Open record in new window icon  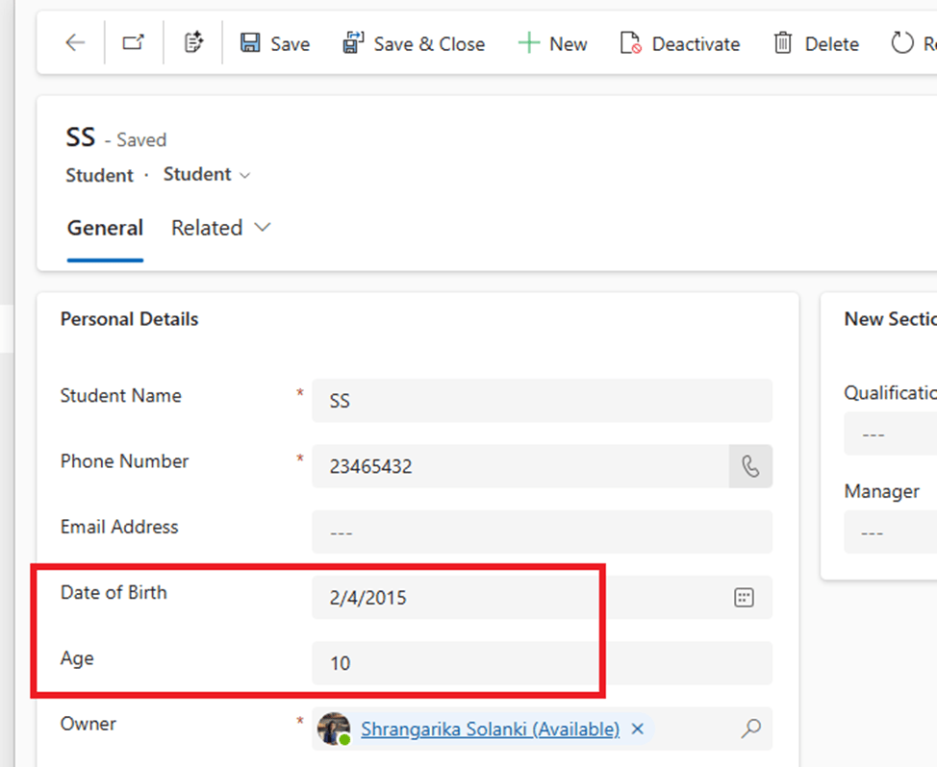133,43
